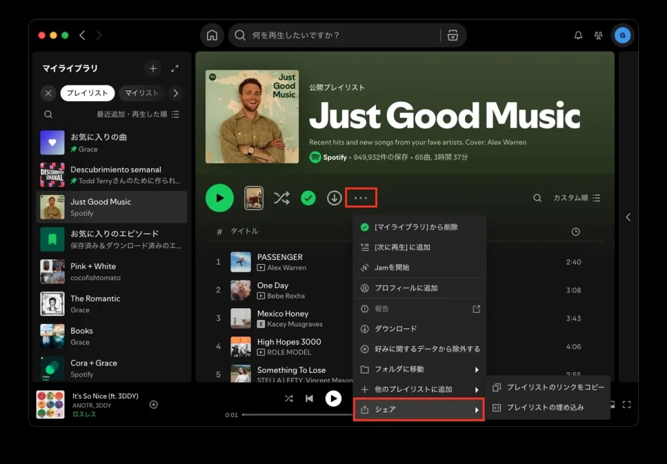This screenshot has height=464, width=667.
Task: Open the three-dot more options menu
Action: click(361, 198)
